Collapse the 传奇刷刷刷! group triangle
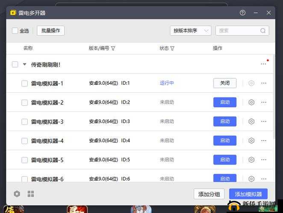 [25, 64]
